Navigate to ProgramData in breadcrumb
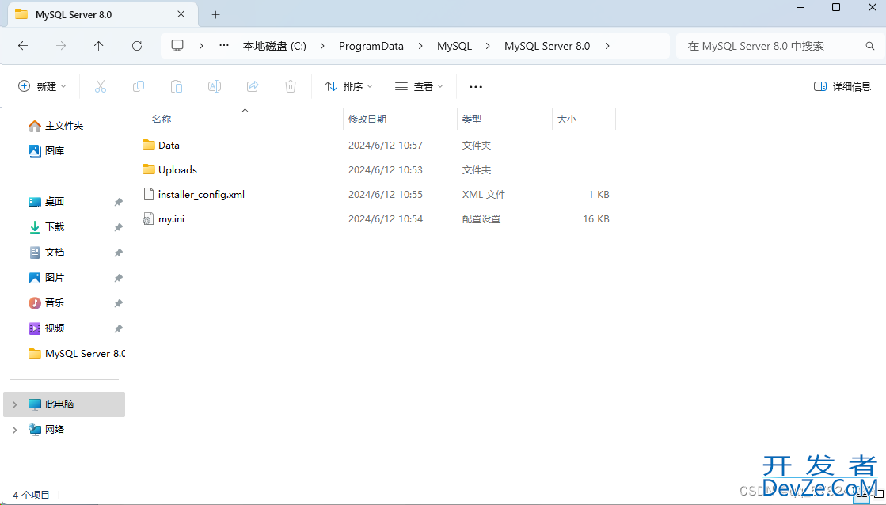Image resolution: width=886 pixels, height=505 pixels. point(371,46)
